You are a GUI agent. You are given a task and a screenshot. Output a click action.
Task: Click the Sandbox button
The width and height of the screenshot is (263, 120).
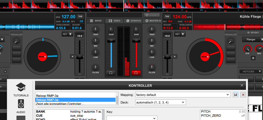point(152,15)
